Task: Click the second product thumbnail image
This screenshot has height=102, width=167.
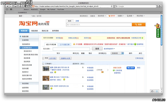Action: click(46, 78)
